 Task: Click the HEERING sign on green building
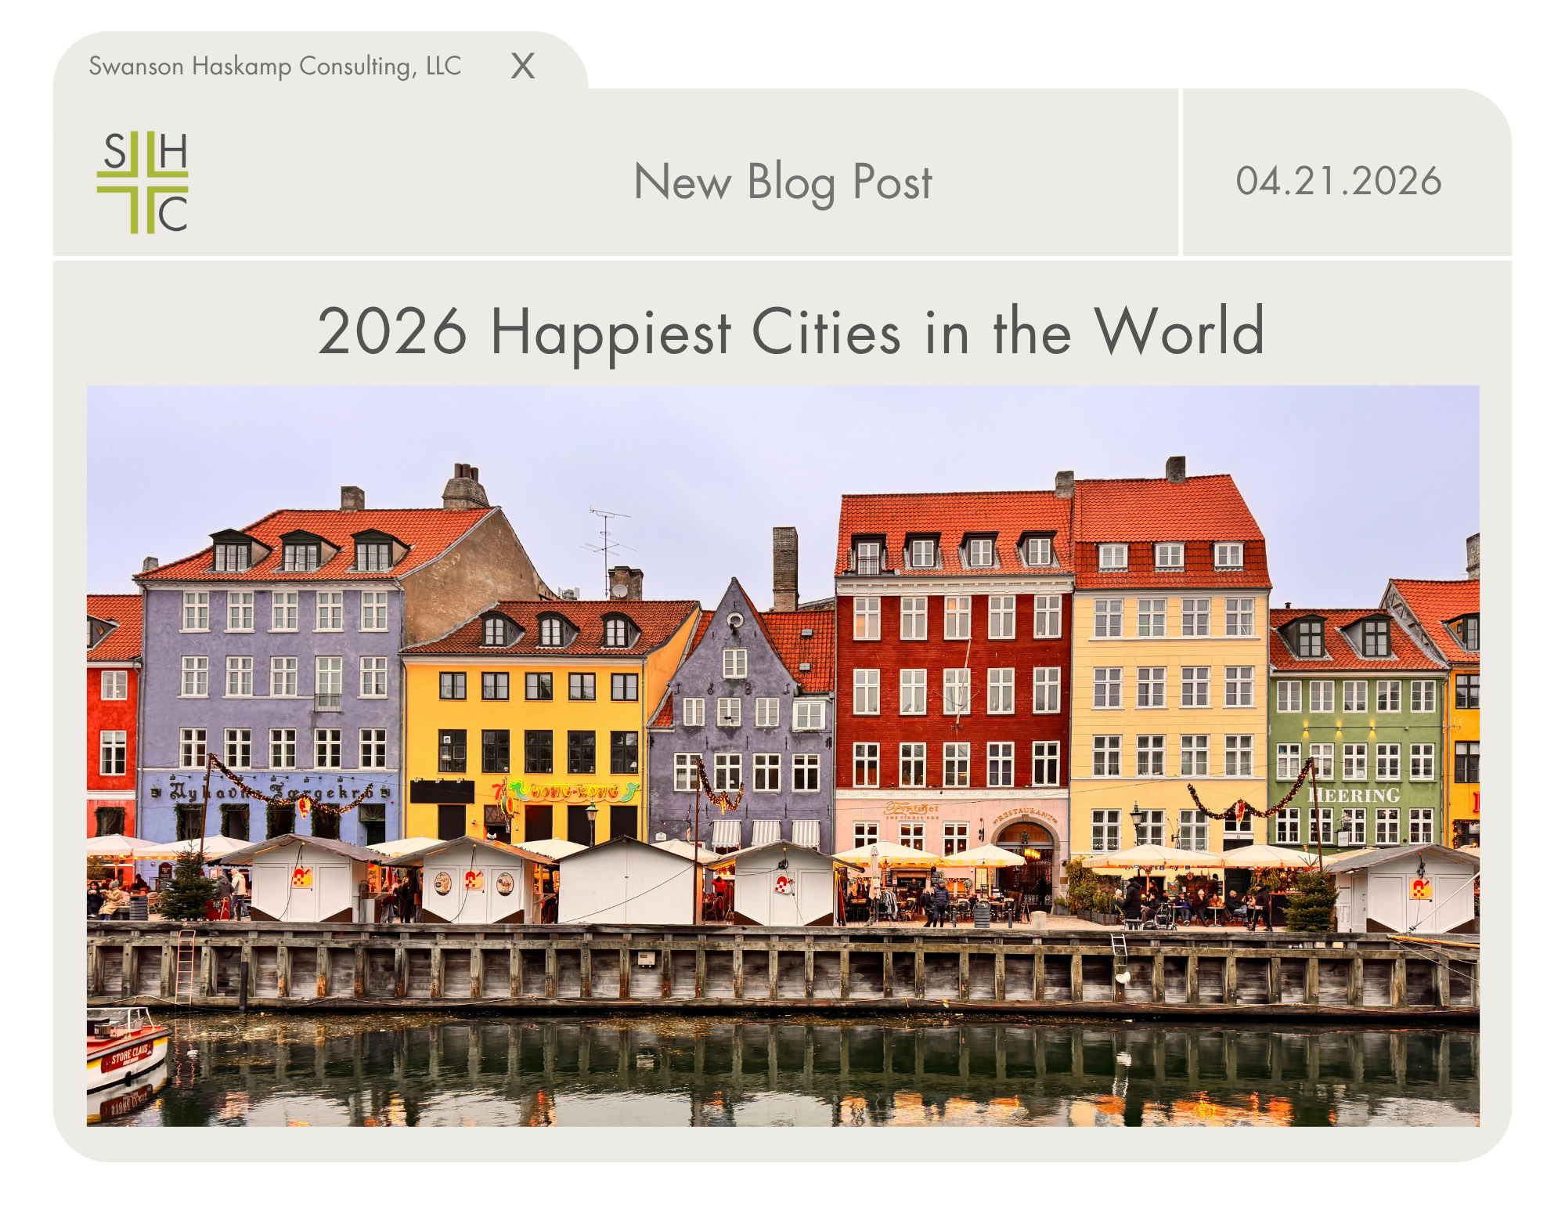click(x=1354, y=795)
